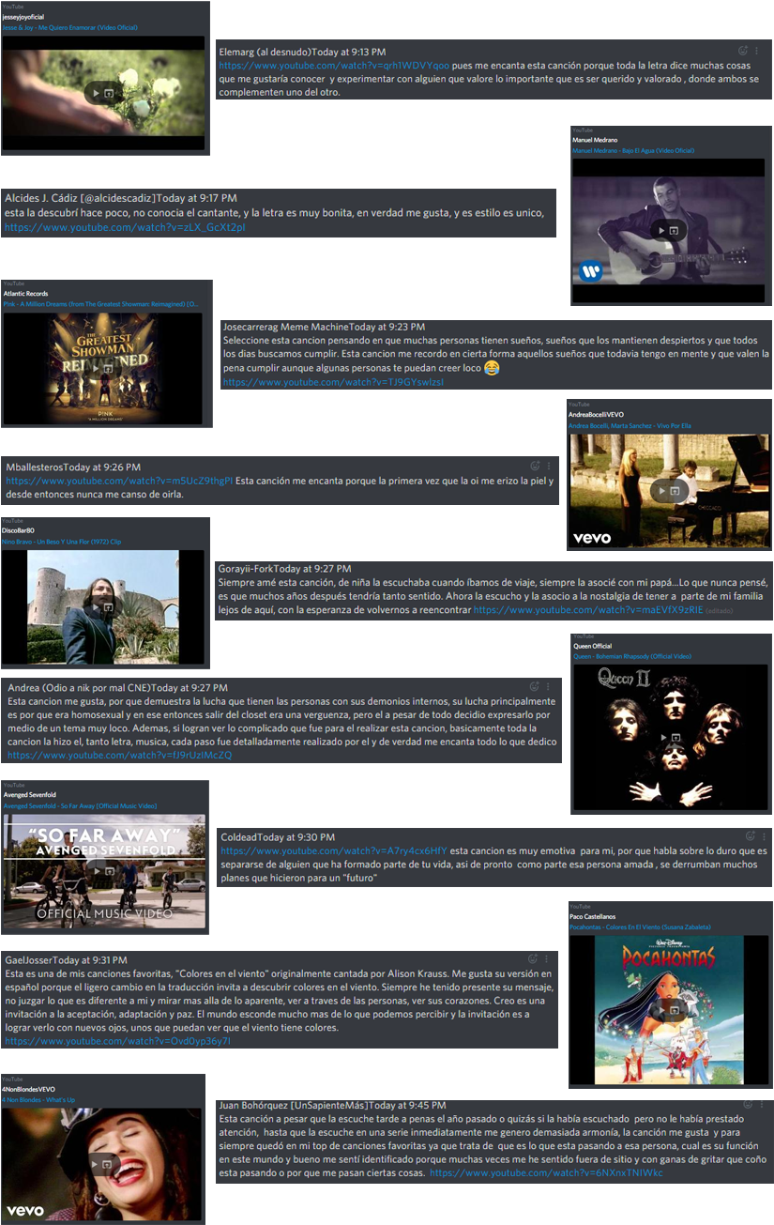Open title link '4 Non Blondes - What's Up'
The width and height of the screenshot is (774, 1225).
(x=38, y=1099)
